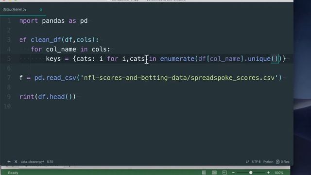Viewport: 311px width, 175px height.
Task: Click line number 10 in the gutter
Action: pos(7,106)
